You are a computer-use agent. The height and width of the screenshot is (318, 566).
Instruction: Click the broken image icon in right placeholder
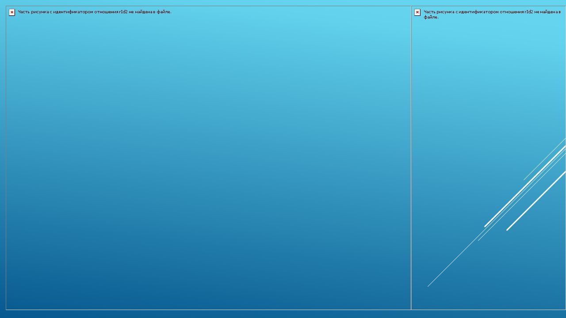click(x=417, y=12)
